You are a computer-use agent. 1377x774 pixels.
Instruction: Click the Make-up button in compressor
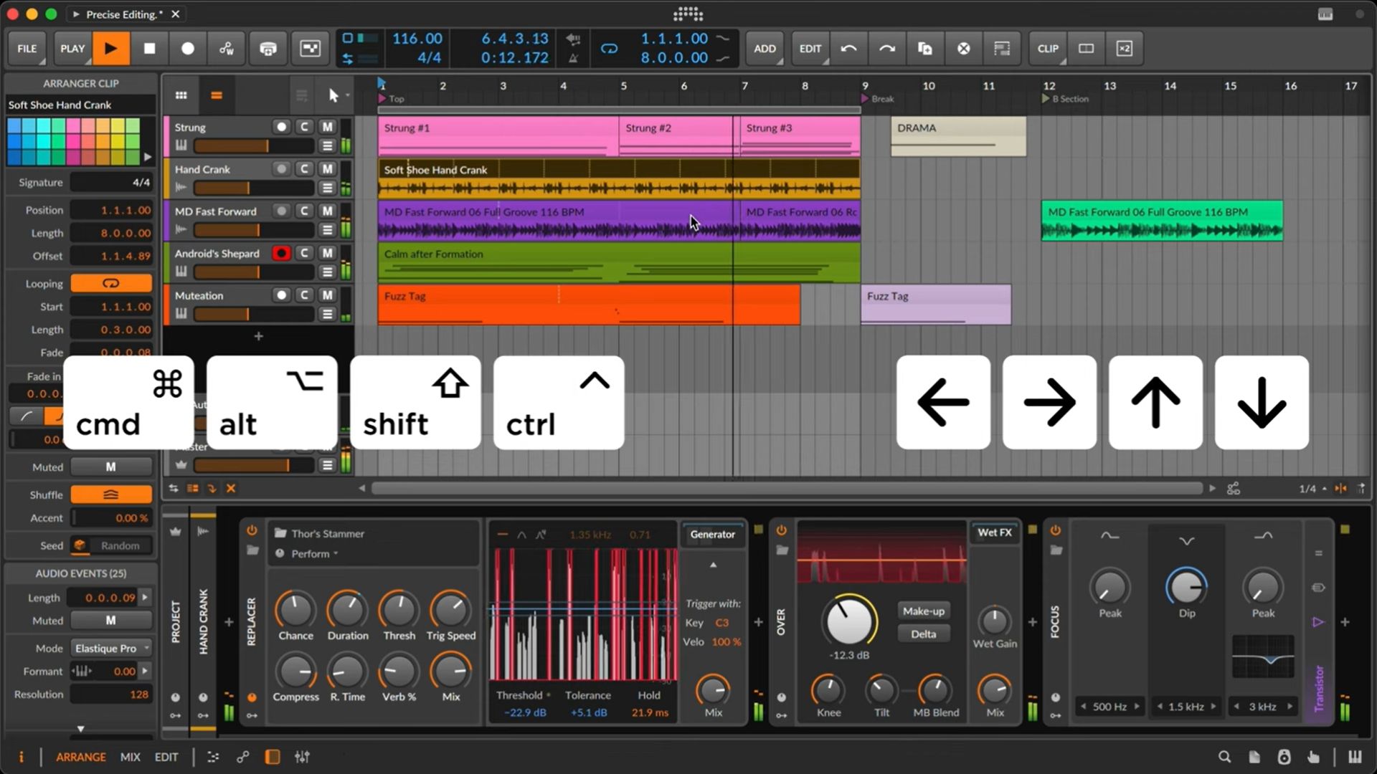point(923,611)
